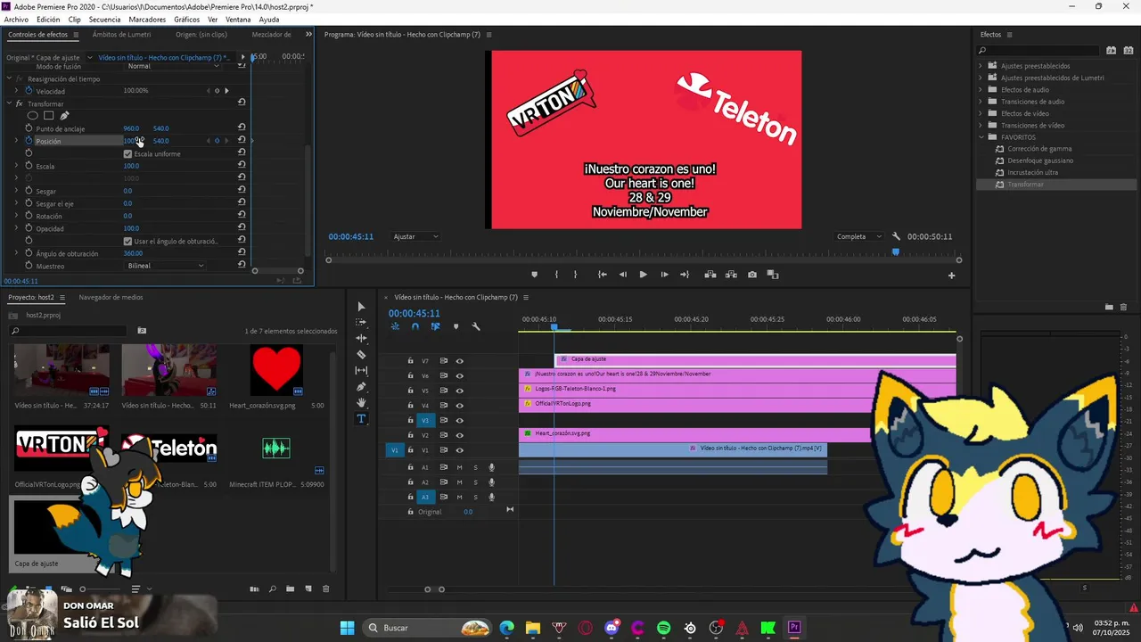Toggle animation stopwatch for Rotación
Screen dimensions: 1141x642
[x=29, y=216]
